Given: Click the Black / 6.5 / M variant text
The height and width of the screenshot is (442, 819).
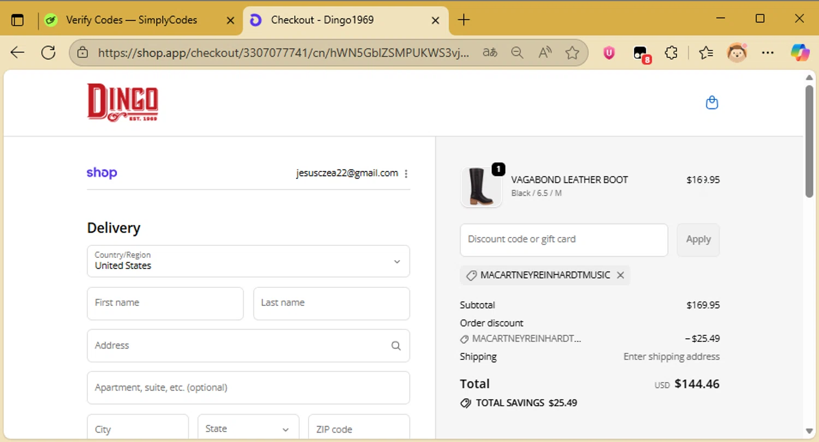Looking at the screenshot, I should (537, 193).
